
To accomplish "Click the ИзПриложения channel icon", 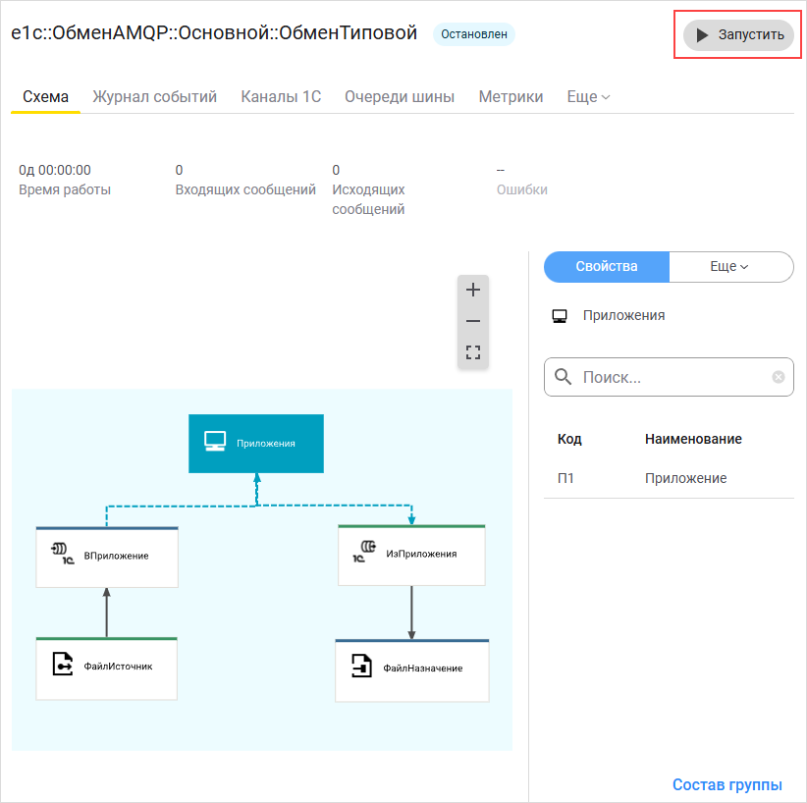I will tap(365, 552).
